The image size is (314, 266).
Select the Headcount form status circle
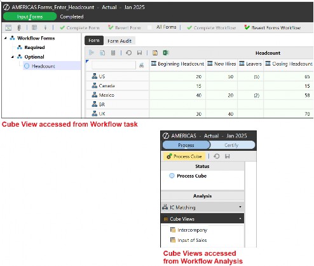[27, 66]
